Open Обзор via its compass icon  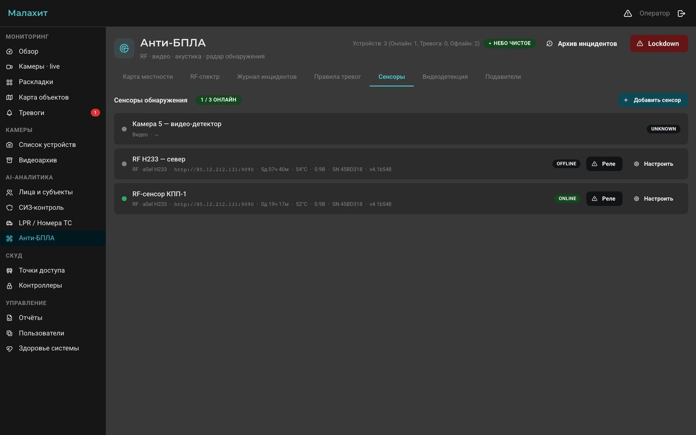9,51
